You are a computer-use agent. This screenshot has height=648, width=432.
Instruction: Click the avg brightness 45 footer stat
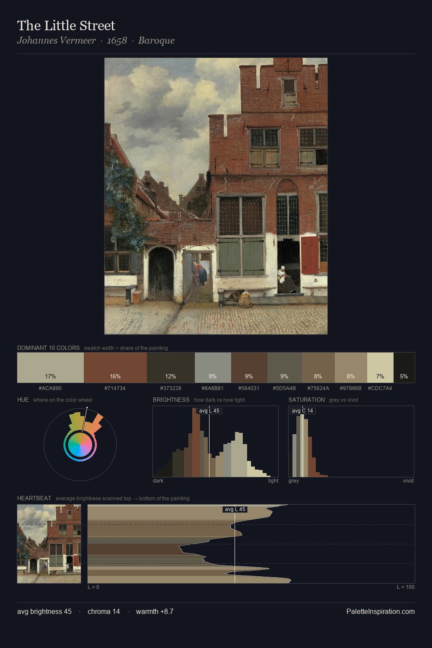(x=44, y=611)
